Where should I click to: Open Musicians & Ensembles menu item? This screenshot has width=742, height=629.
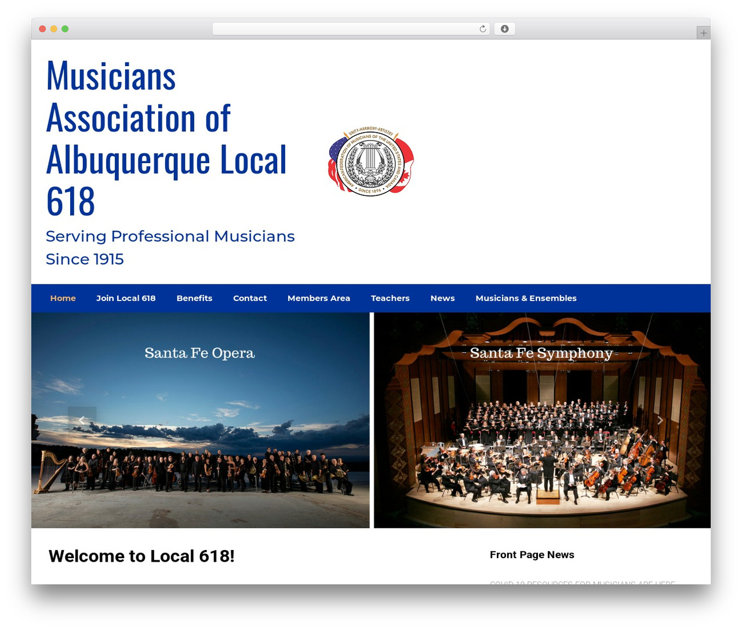coord(526,298)
